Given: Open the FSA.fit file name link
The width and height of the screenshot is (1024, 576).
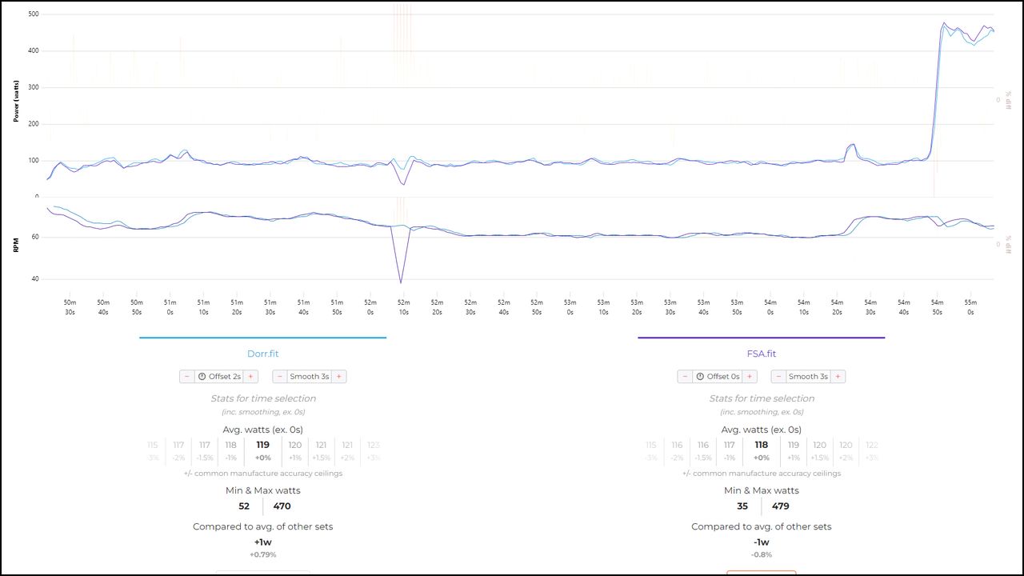Looking at the screenshot, I should [761, 354].
